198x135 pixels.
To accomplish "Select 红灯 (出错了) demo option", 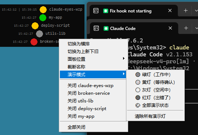I will [155, 98].
